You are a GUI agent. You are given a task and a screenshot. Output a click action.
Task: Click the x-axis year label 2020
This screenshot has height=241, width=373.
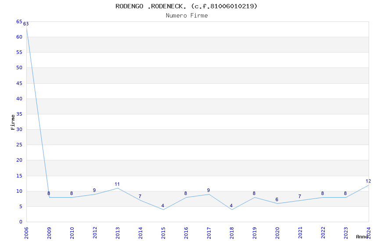click(x=277, y=233)
